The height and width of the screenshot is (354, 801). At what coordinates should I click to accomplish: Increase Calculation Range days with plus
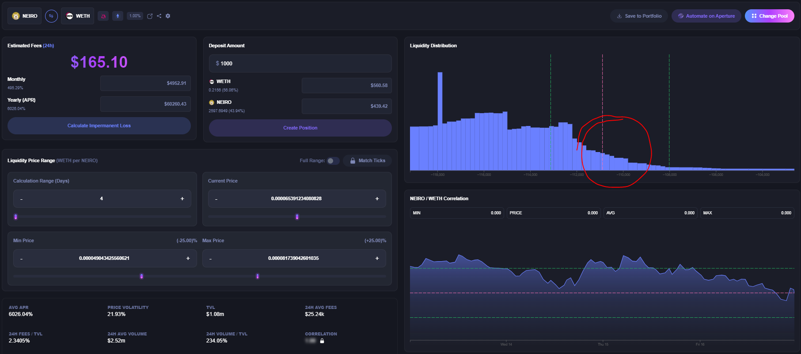(x=182, y=199)
